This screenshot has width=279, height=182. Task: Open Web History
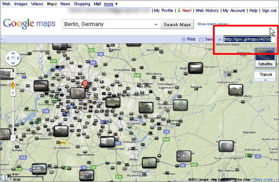(207, 11)
